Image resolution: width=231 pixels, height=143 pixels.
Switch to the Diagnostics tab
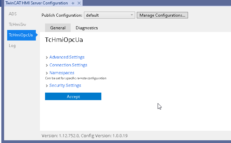coord(87,28)
